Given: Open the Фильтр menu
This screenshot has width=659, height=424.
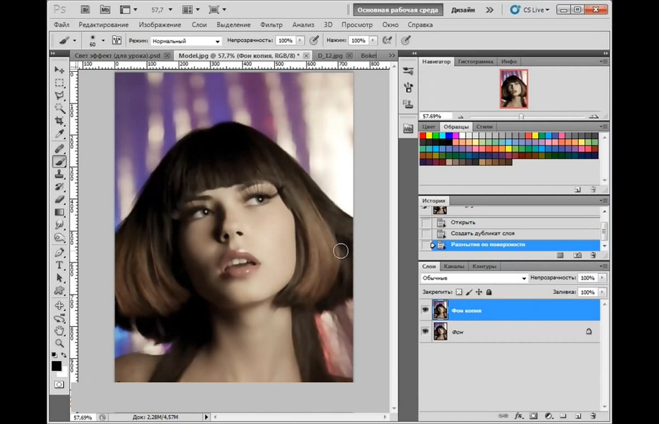Looking at the screenshot, I should tap(271, 25).
